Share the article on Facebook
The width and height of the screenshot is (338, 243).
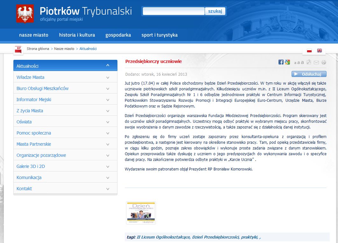tap(281, 62)
